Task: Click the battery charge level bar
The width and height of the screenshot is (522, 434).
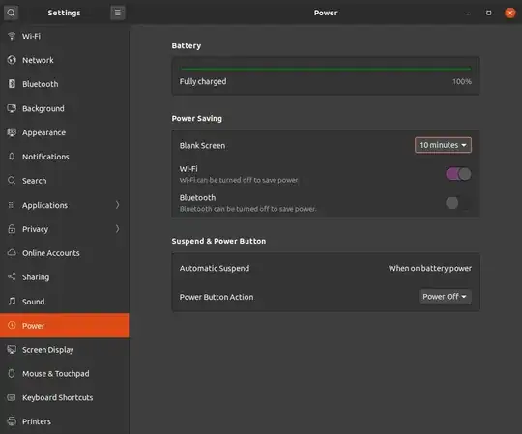Action: point(326,69)
